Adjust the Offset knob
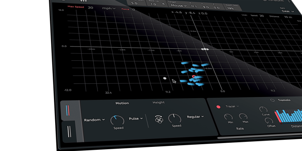 [269, 121]
